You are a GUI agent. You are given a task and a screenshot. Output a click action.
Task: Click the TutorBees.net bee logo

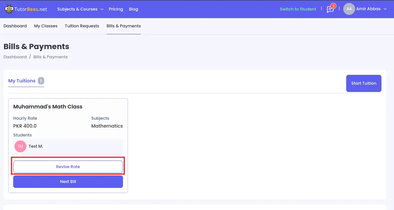pyautogui.click(x=9, y=9)
